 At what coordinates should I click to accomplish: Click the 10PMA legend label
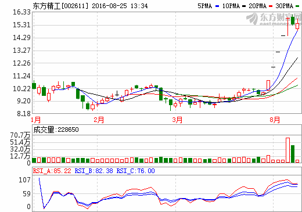coord(231,6)
